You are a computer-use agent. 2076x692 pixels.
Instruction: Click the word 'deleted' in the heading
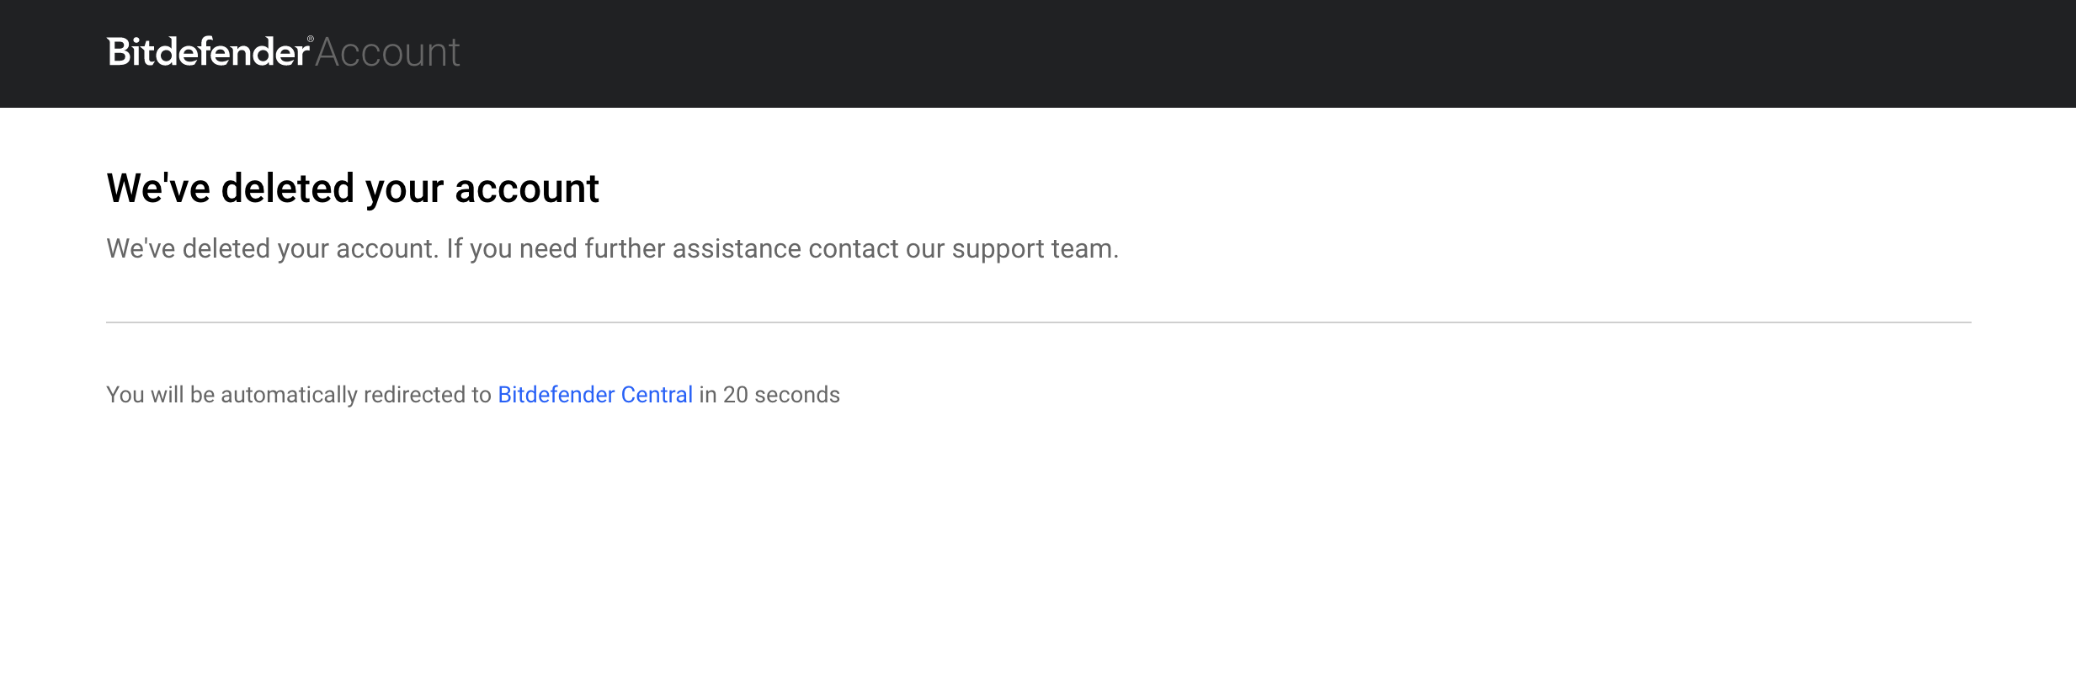click(x=288, y=188)
